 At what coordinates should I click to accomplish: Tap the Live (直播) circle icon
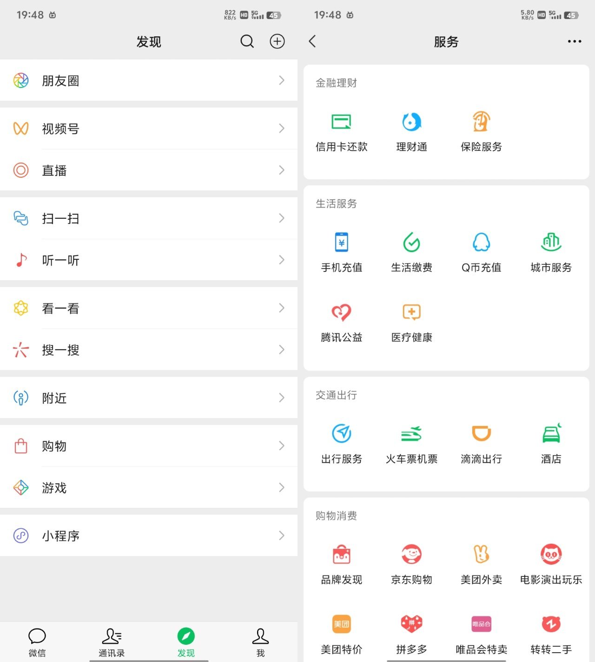[21, 170]
